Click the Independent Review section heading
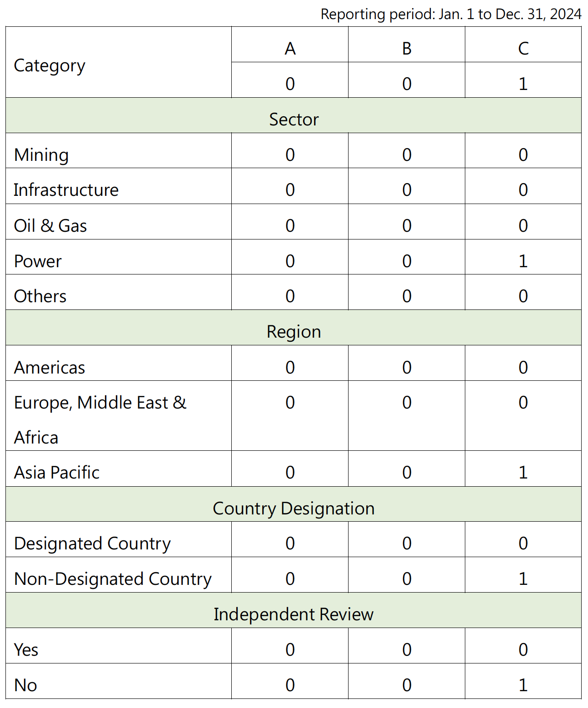The width and height of the screenshot is (588, 708). click(294, 614)
